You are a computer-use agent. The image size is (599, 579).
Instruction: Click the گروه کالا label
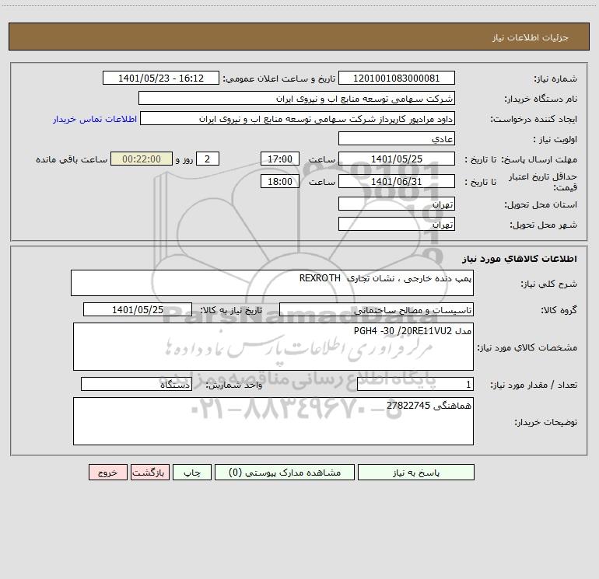[x=559, y=311]
